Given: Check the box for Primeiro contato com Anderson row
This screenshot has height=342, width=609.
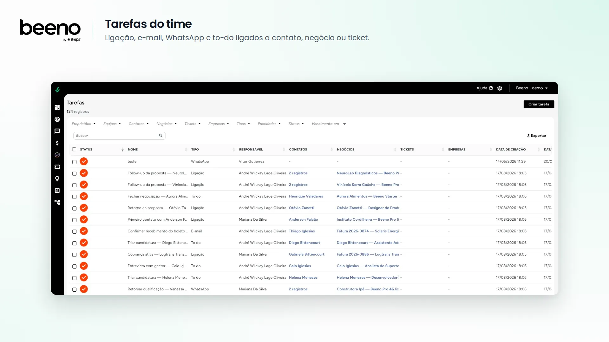Looking at the screenshot, I should click(x=75, y=220).
